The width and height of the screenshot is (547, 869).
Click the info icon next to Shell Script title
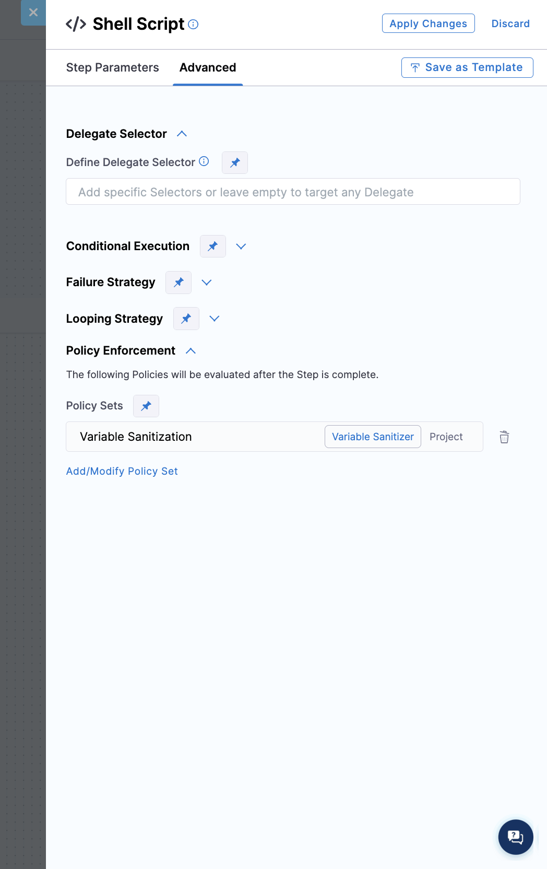[194, 25]
